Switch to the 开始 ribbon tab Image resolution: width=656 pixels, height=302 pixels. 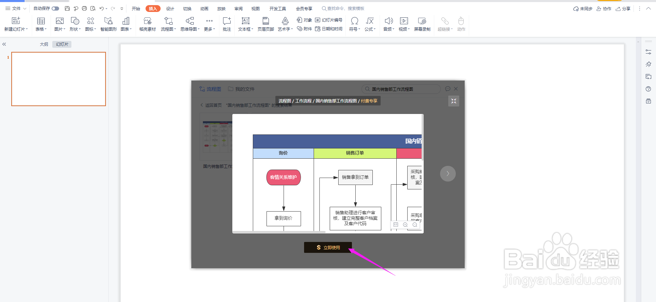tap(136, 9)
